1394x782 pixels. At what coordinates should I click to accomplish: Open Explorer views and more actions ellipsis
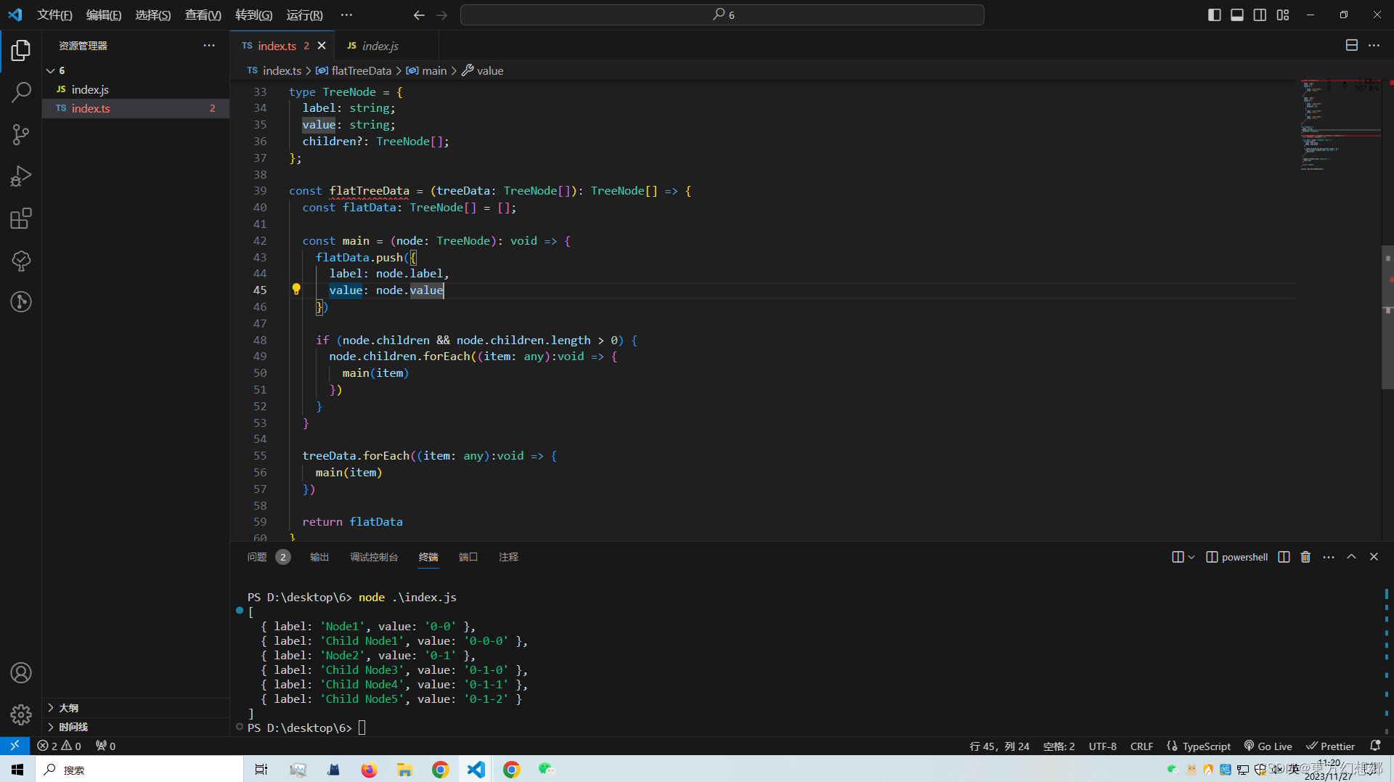point(209,45)
